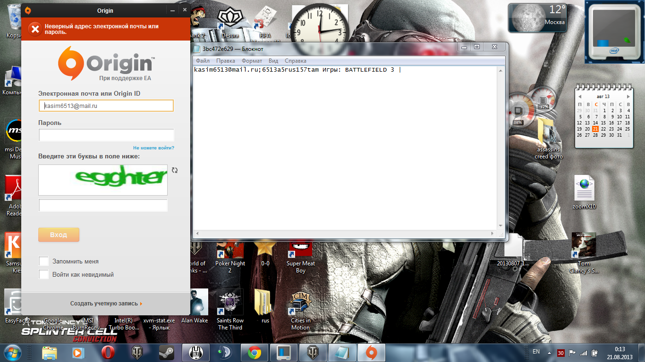Open the Формат menu in Notepad
This screenshot has width=645, height=362.
click(x=252, y=61)
